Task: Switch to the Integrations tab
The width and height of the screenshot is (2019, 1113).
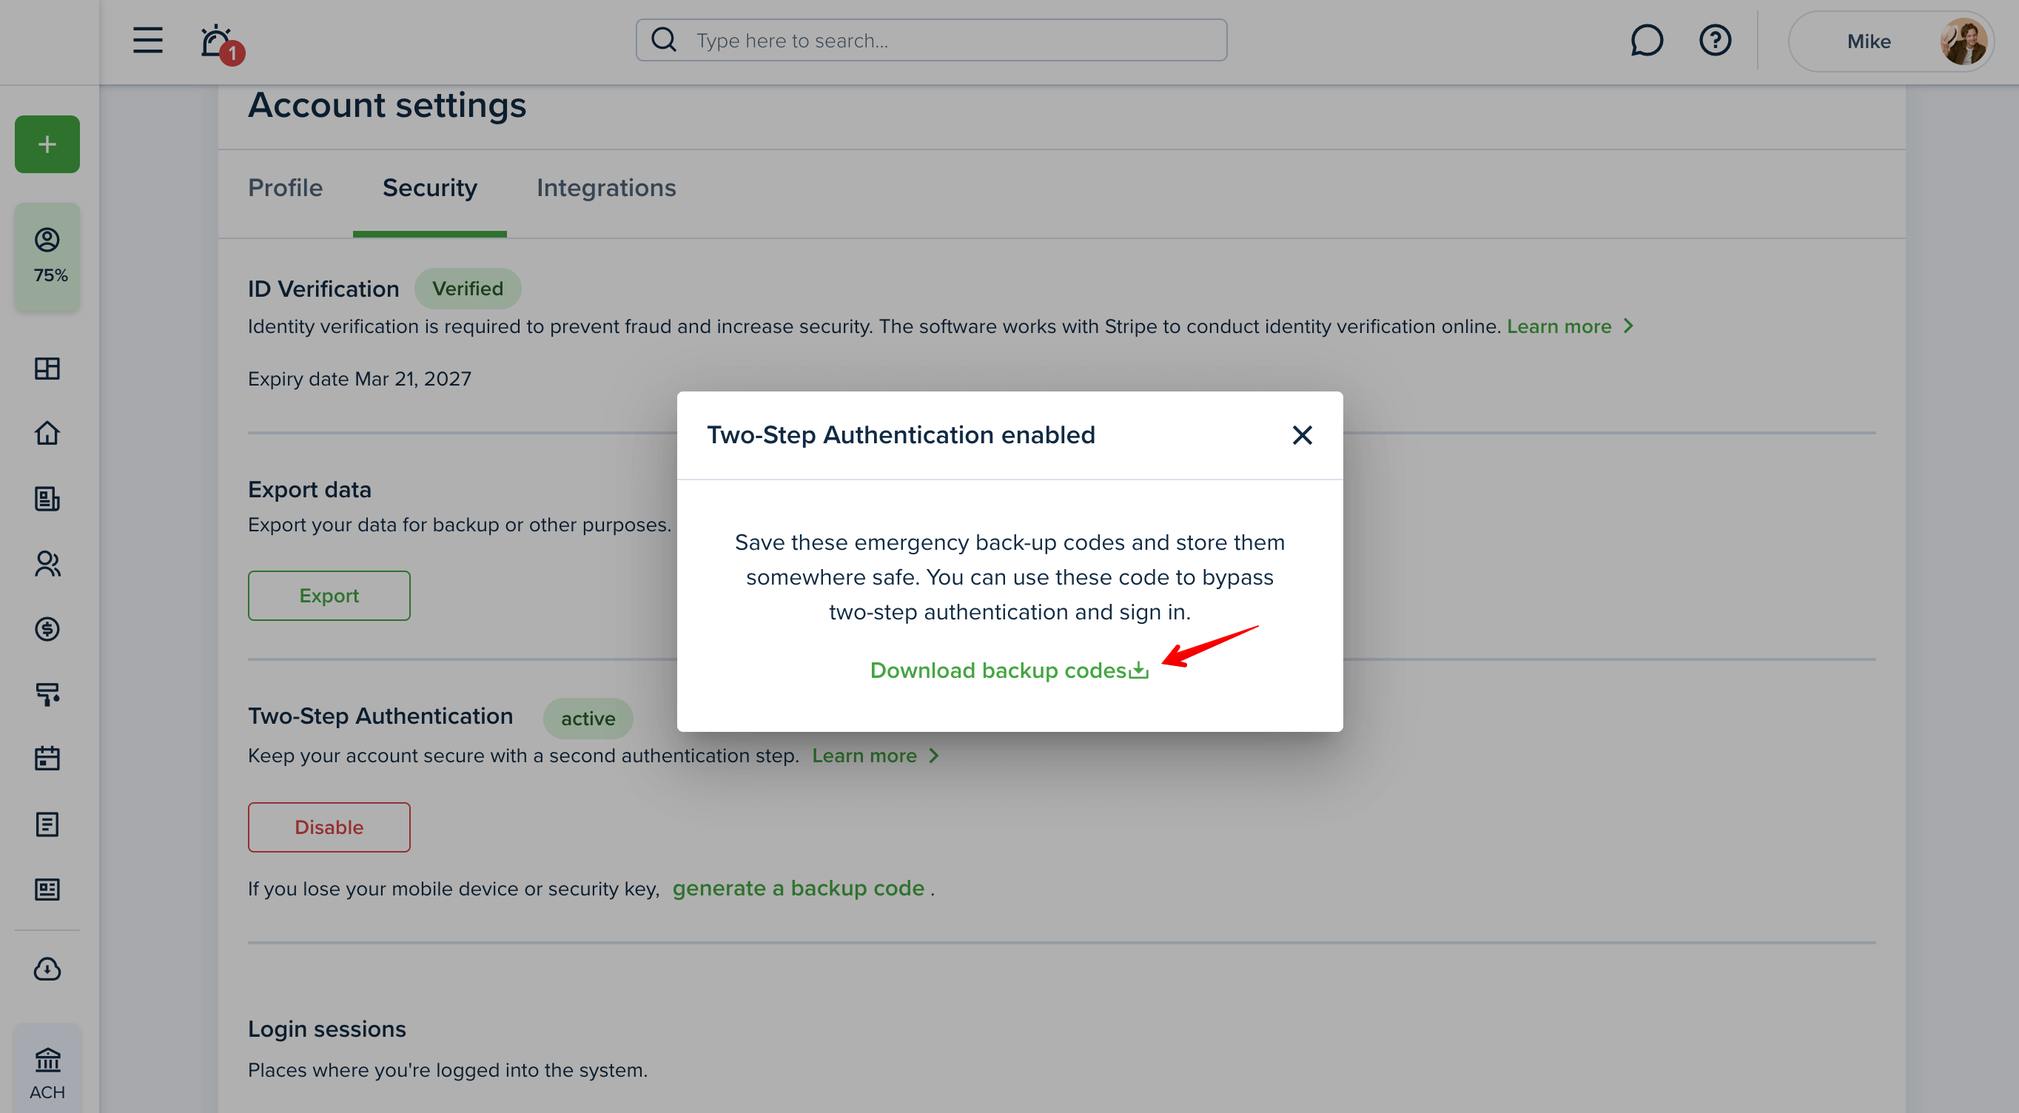Action: click(606, 188)
